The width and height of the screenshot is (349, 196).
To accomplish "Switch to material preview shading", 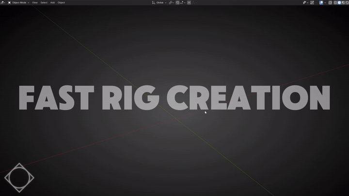I will pos(343,3).
